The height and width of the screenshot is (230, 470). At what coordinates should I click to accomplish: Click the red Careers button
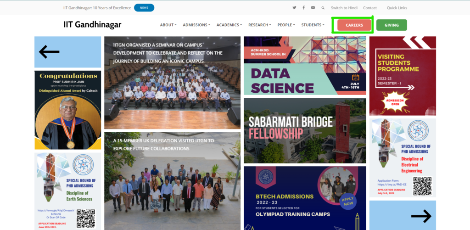tap(354, 25)
